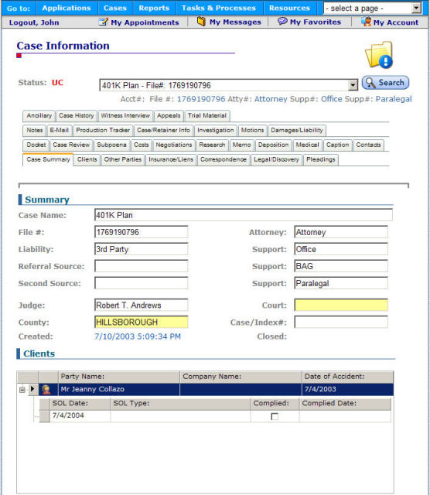Click the Judge field Robert T. Andrews
The width and height of the screenshot is (430, 495).
141,306
